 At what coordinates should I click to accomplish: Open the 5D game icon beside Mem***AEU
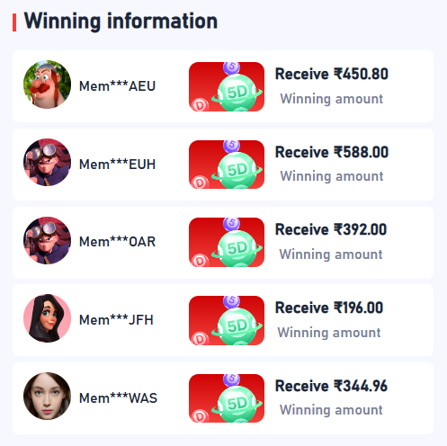[x=227, y=86]
